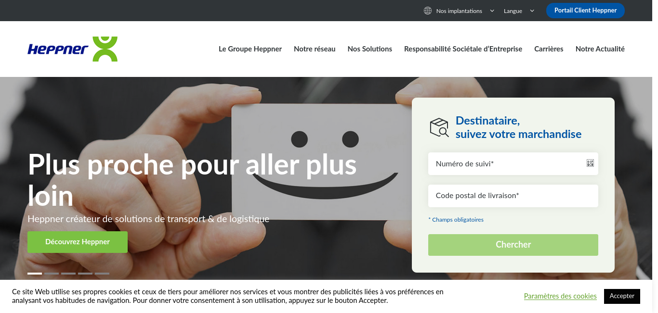Go to the Carrières page
The image size is (658, 313).
coord(549,49)
